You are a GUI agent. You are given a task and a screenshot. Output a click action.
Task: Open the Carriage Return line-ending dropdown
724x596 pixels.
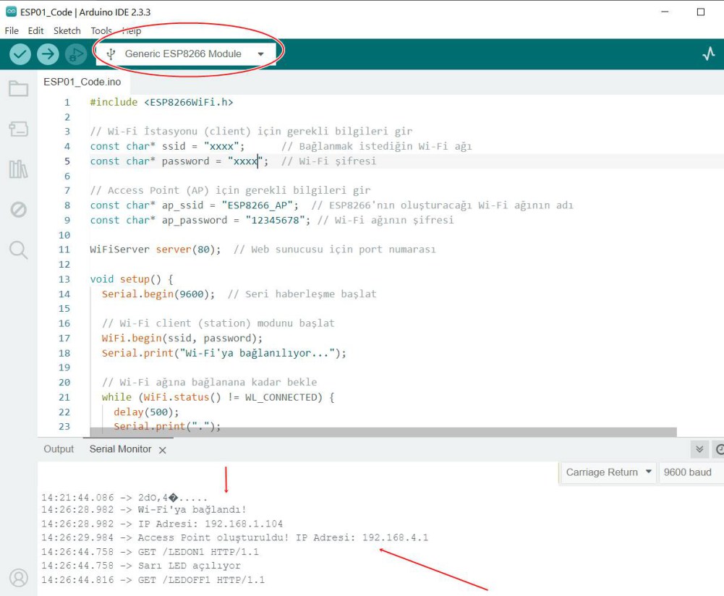coord(608,472)
